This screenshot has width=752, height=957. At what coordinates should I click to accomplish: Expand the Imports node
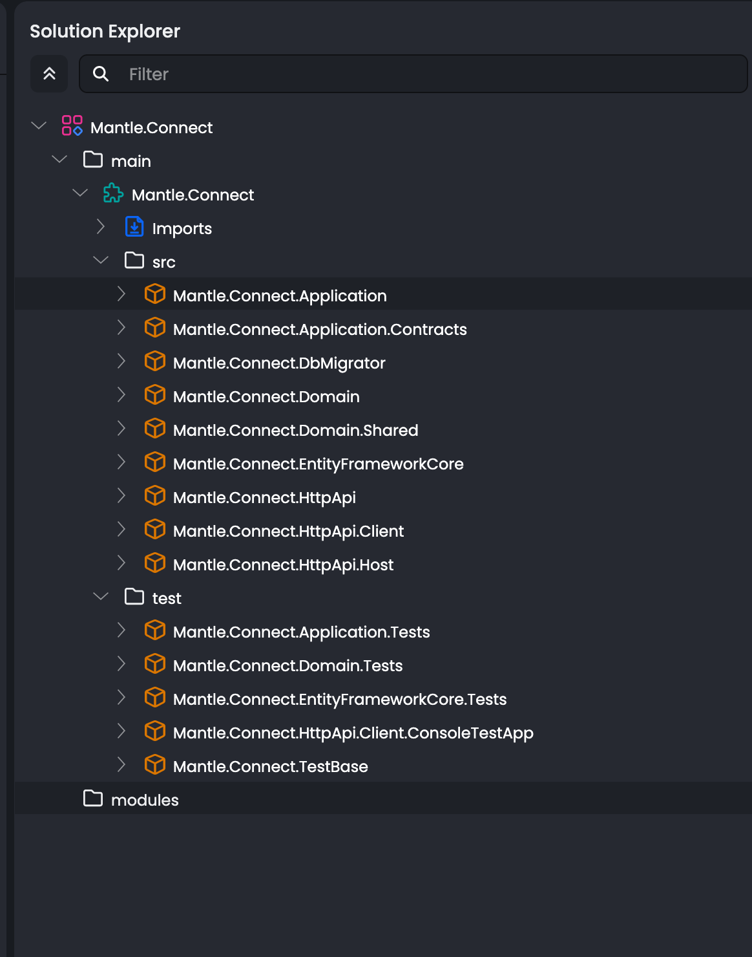click(101, 226)
